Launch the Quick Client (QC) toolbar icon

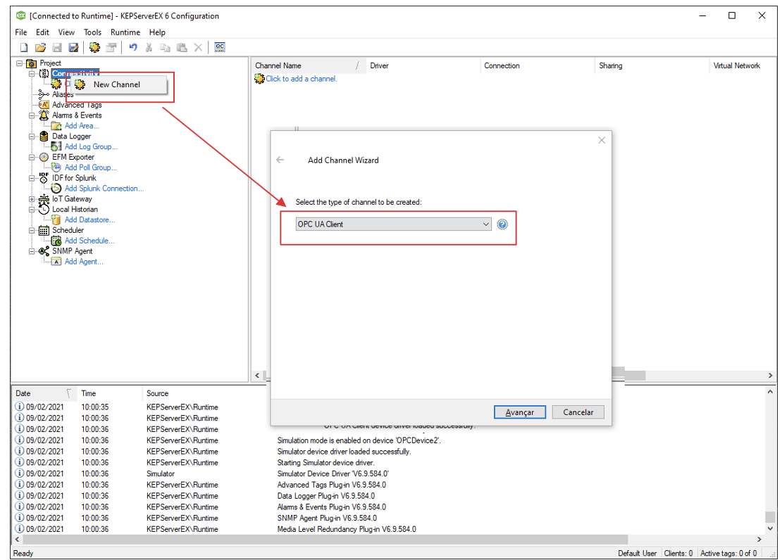tap(220, 47)
